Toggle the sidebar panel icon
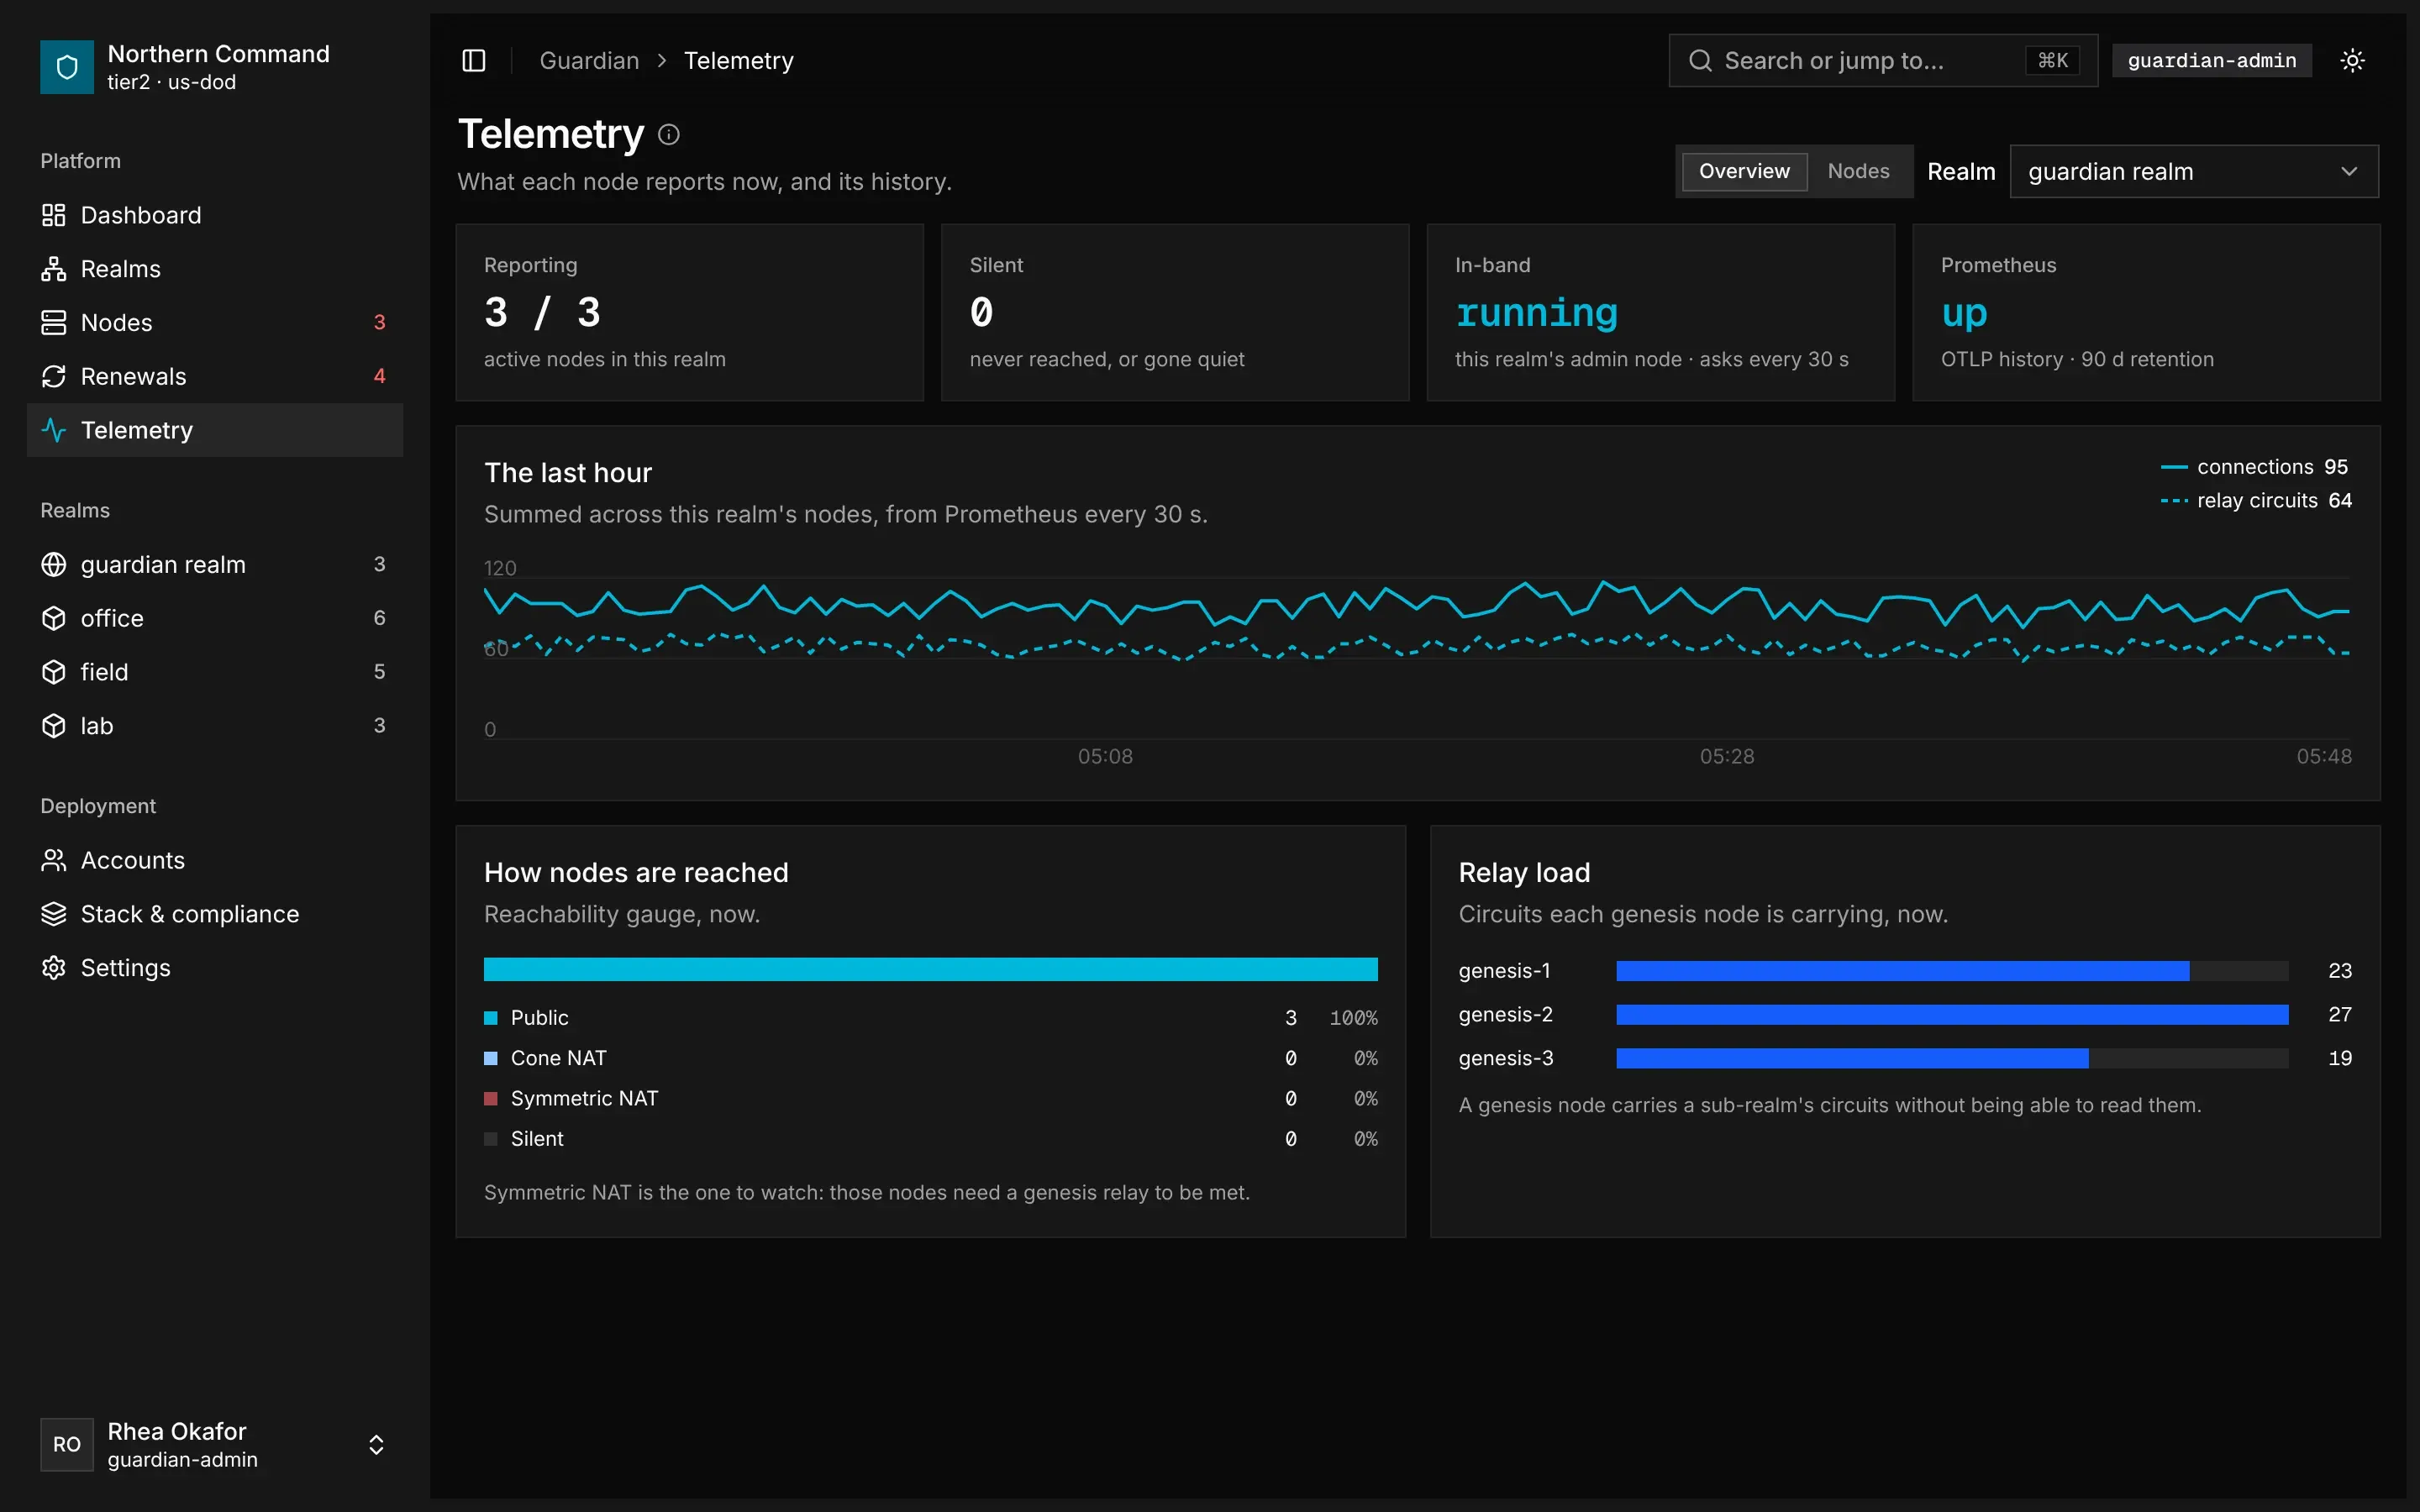Screen dimensions: 2420x1512 [x=474, y=61]
